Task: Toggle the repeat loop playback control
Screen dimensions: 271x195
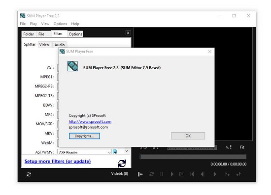Action: pyautogui.click(x=151, y=174)
